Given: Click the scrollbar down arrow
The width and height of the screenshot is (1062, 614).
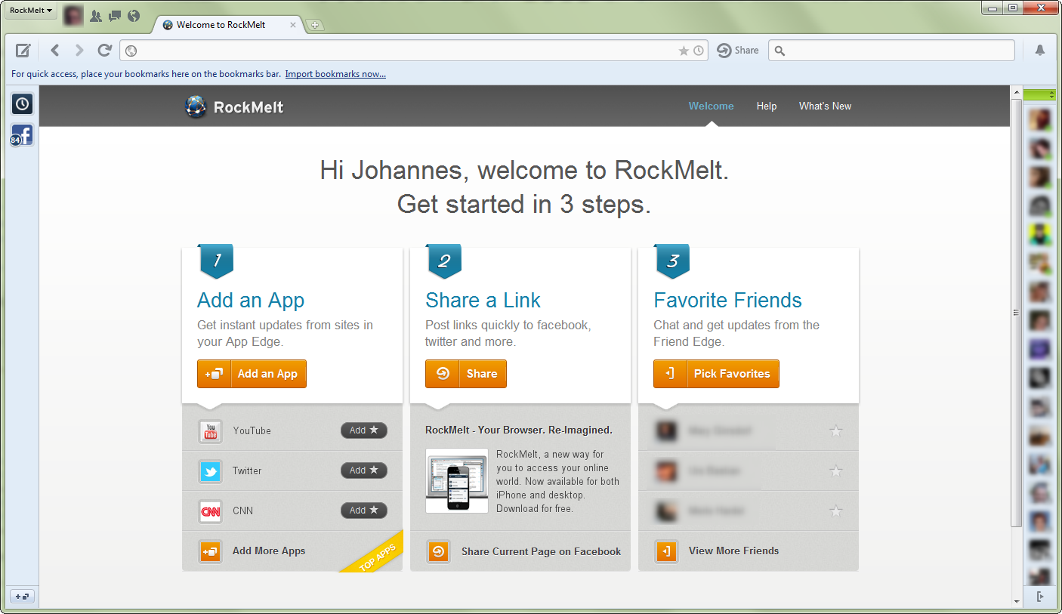Looking at the screenshot, I should (1016, 601).
